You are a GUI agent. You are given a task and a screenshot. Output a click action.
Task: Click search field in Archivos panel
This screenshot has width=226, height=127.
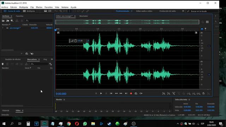[x=39, y=21]
